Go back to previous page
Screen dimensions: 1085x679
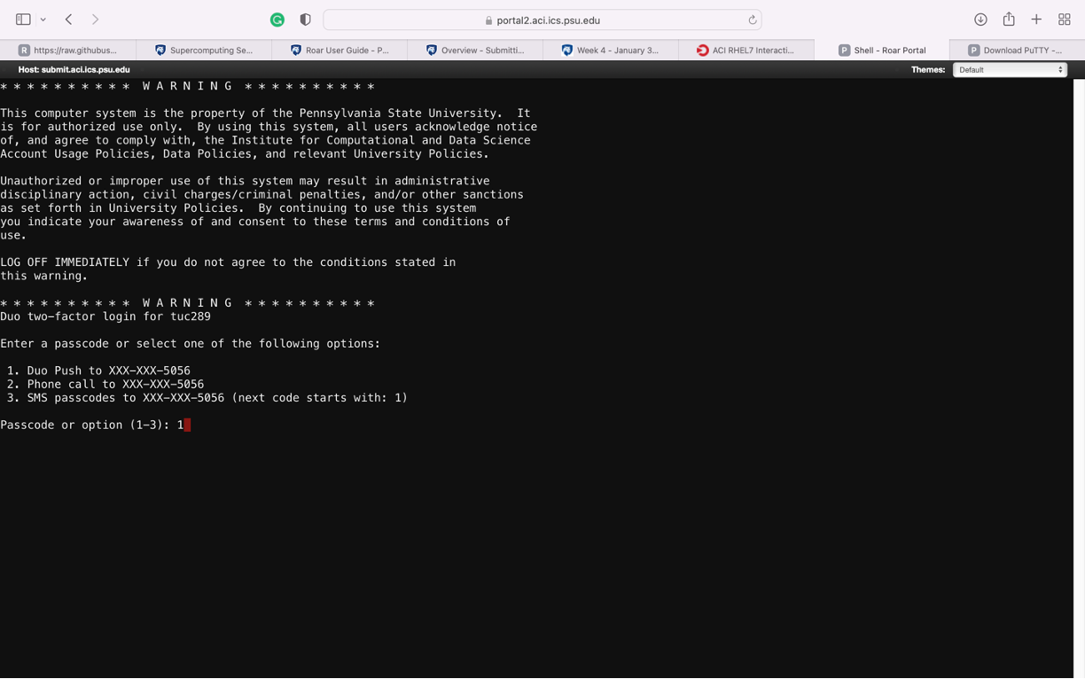tap(68, 20)
